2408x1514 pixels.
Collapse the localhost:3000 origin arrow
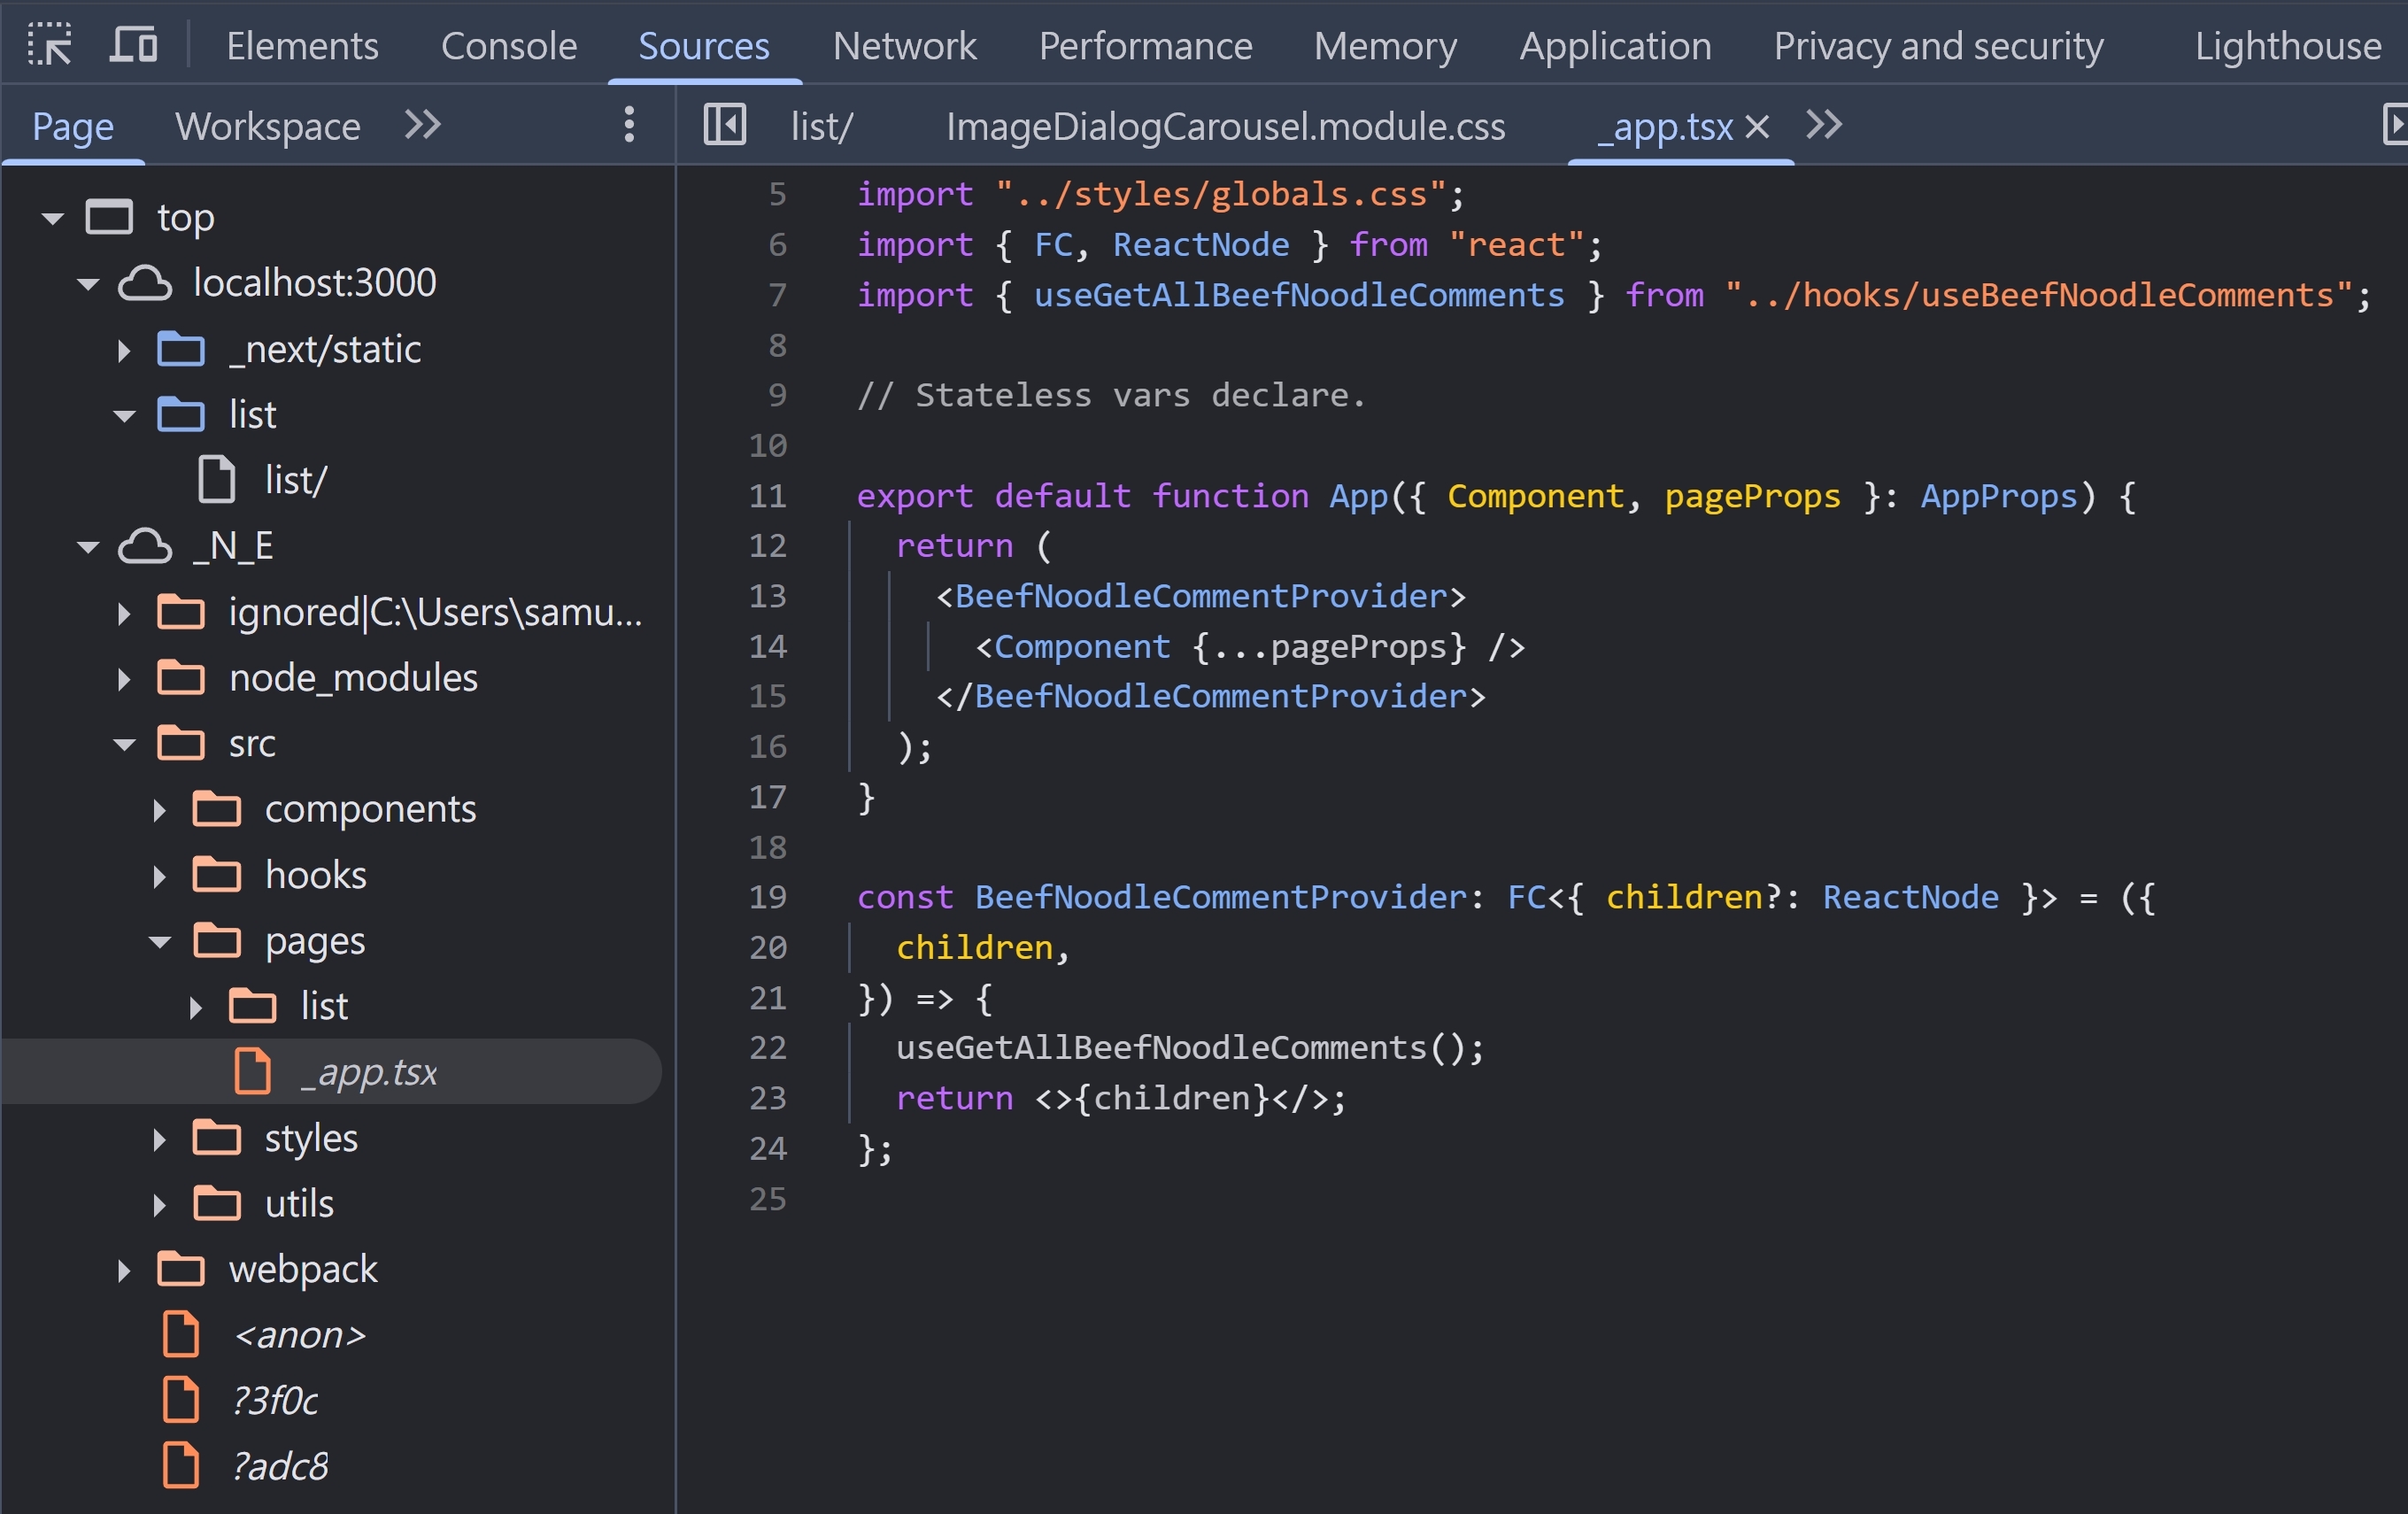point(88,284)
